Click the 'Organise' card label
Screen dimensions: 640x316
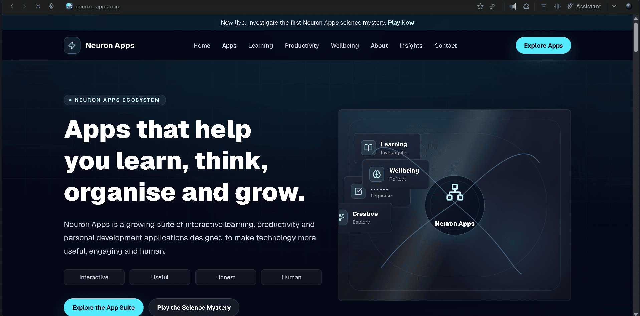click(381, 196)
